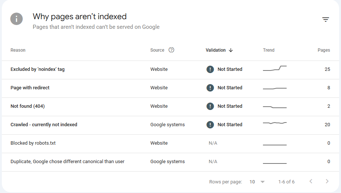
Task: Click the trend sparkline for Page with redirect
Action: tap(275, 88)
